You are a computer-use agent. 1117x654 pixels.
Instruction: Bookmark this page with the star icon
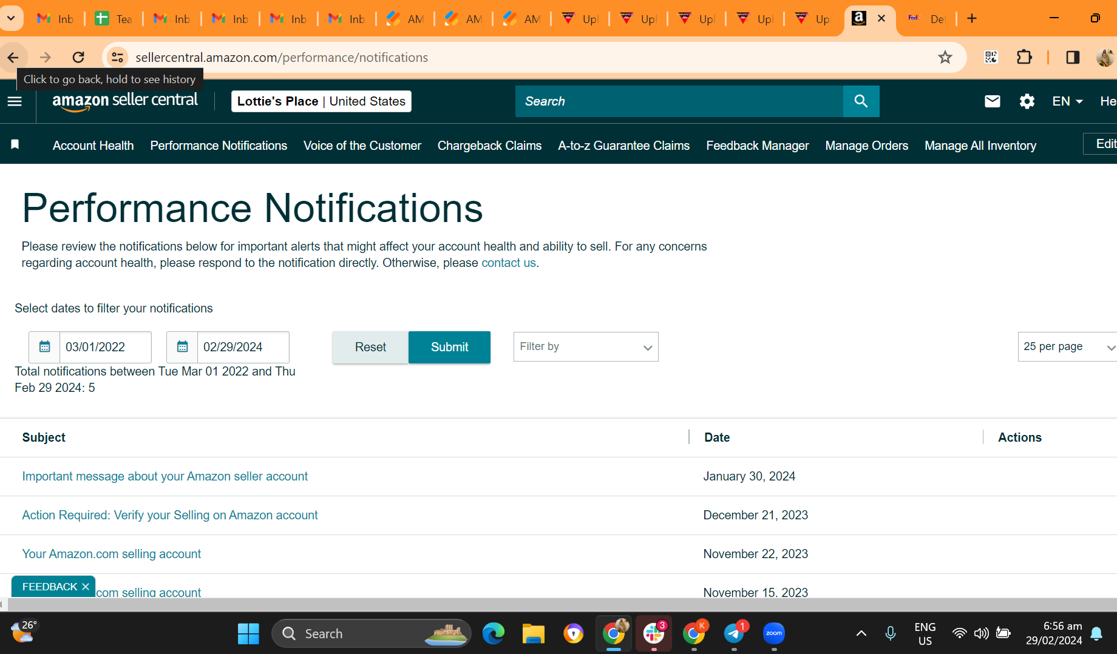click(x=945, y=58)
